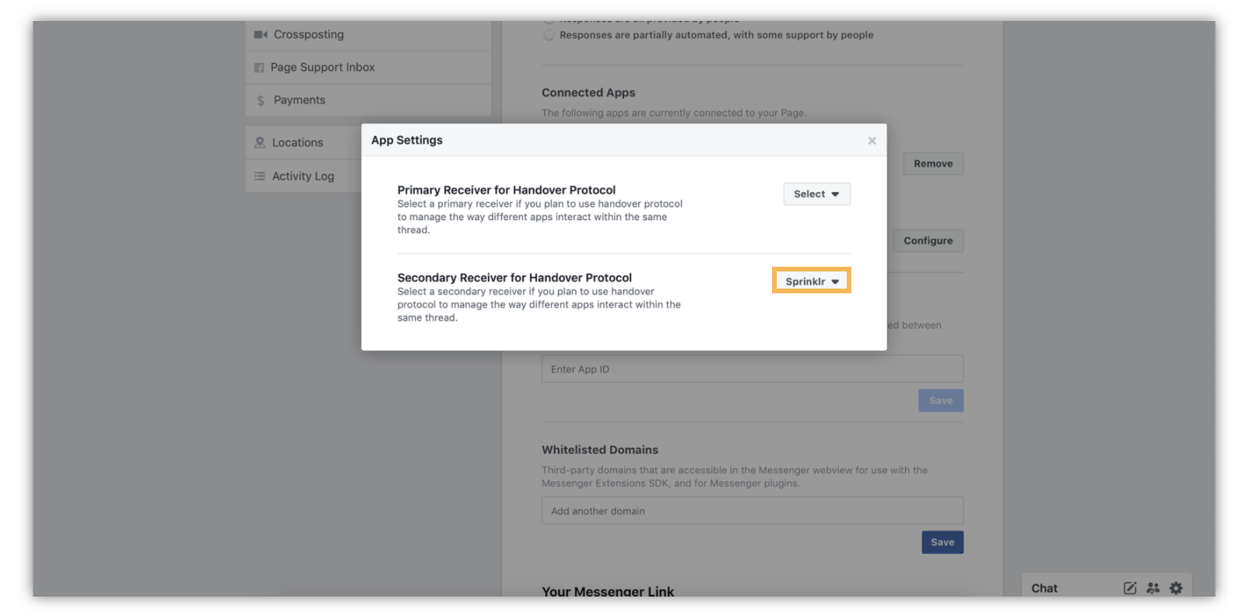Open contacts via the people icon in Chat
This screenshot has height=616, width=1239.
pyautogui.click(x=1153, y=588)
